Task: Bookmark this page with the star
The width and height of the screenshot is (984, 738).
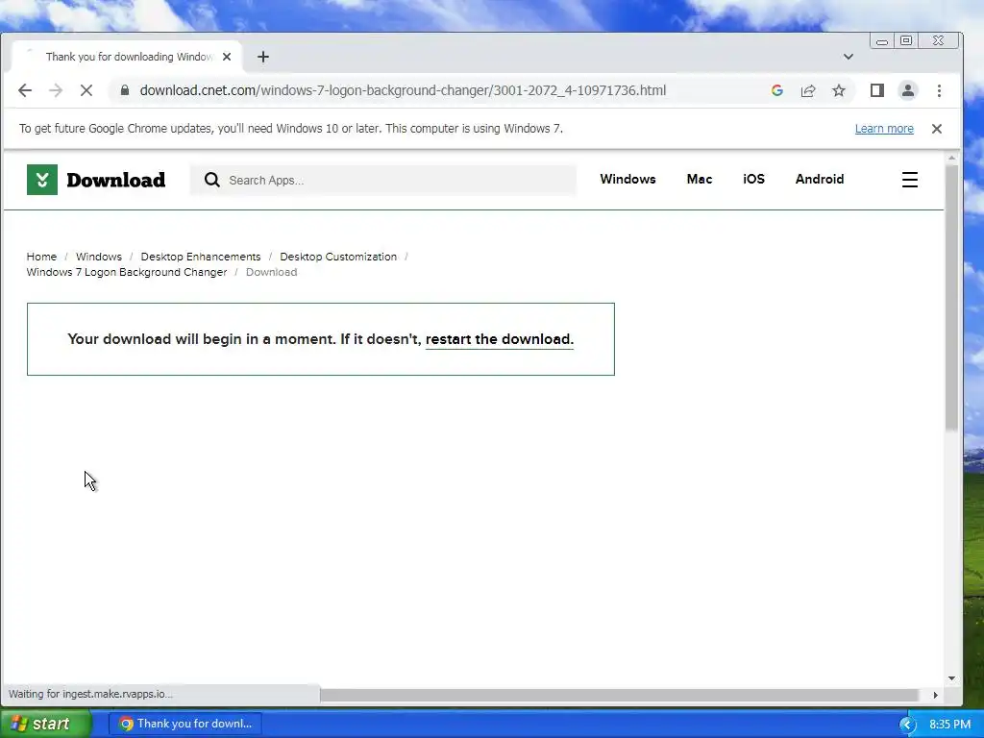Action: pos(838,90)
